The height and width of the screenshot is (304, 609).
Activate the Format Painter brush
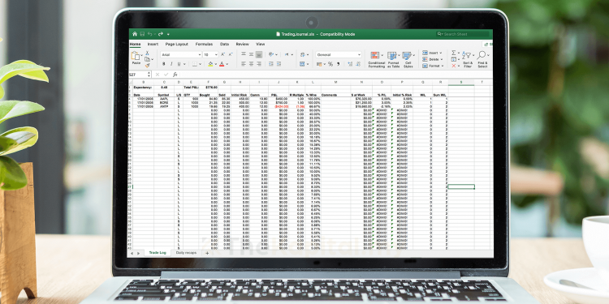pos(147,66)
